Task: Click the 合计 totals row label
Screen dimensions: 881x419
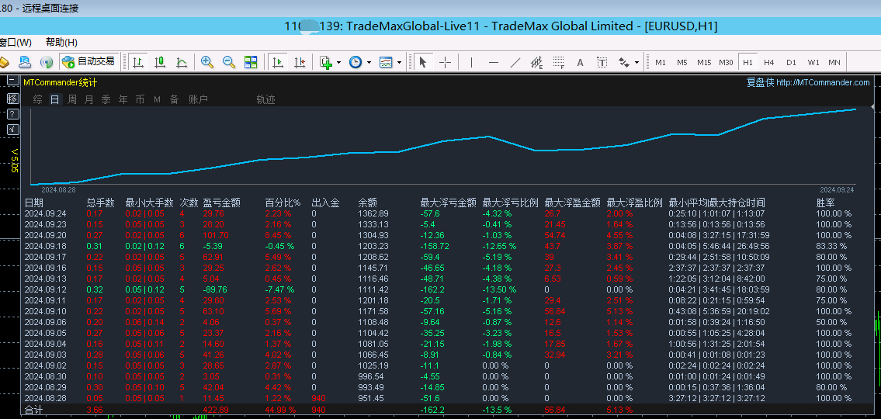Action: pyautogui.click(x=34, y=410)
